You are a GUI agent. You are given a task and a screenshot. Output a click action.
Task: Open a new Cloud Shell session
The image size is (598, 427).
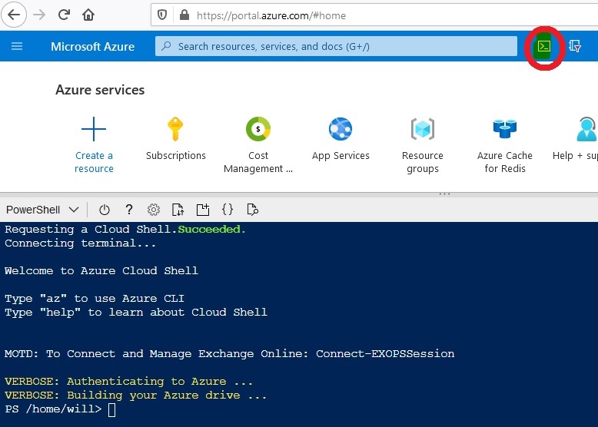coord(203,210)
